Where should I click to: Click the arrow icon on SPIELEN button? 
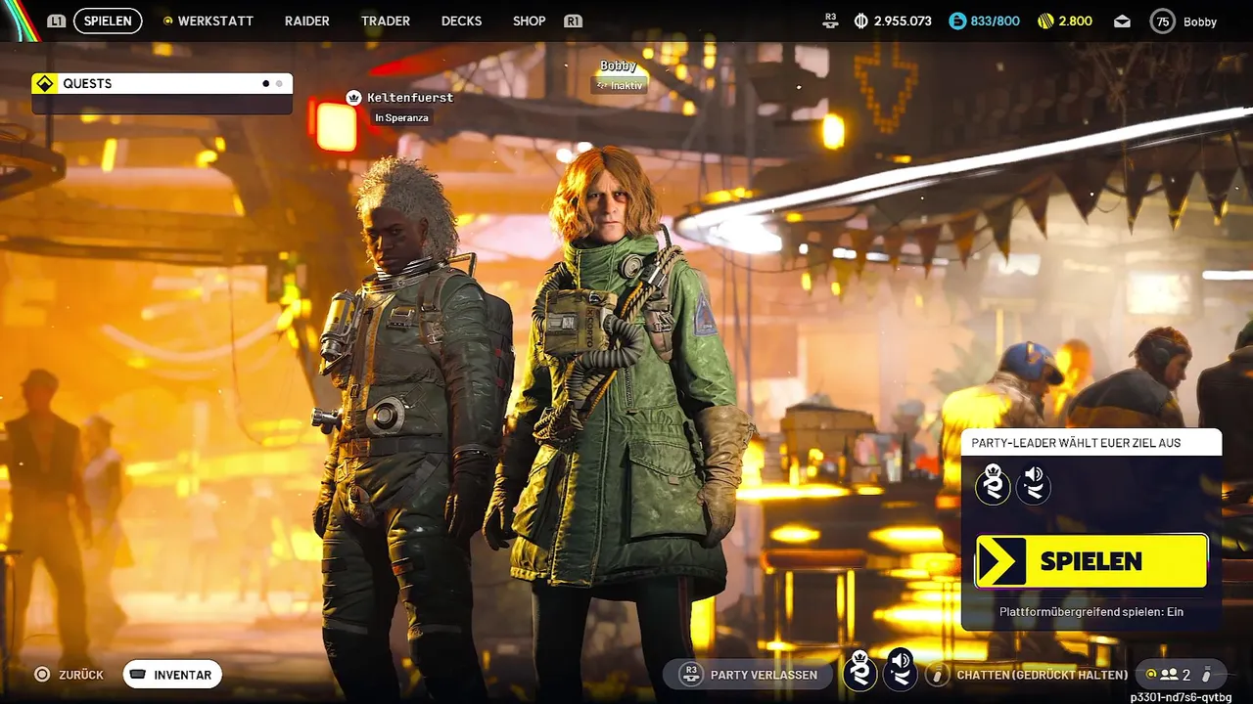tap(1001, 561)
